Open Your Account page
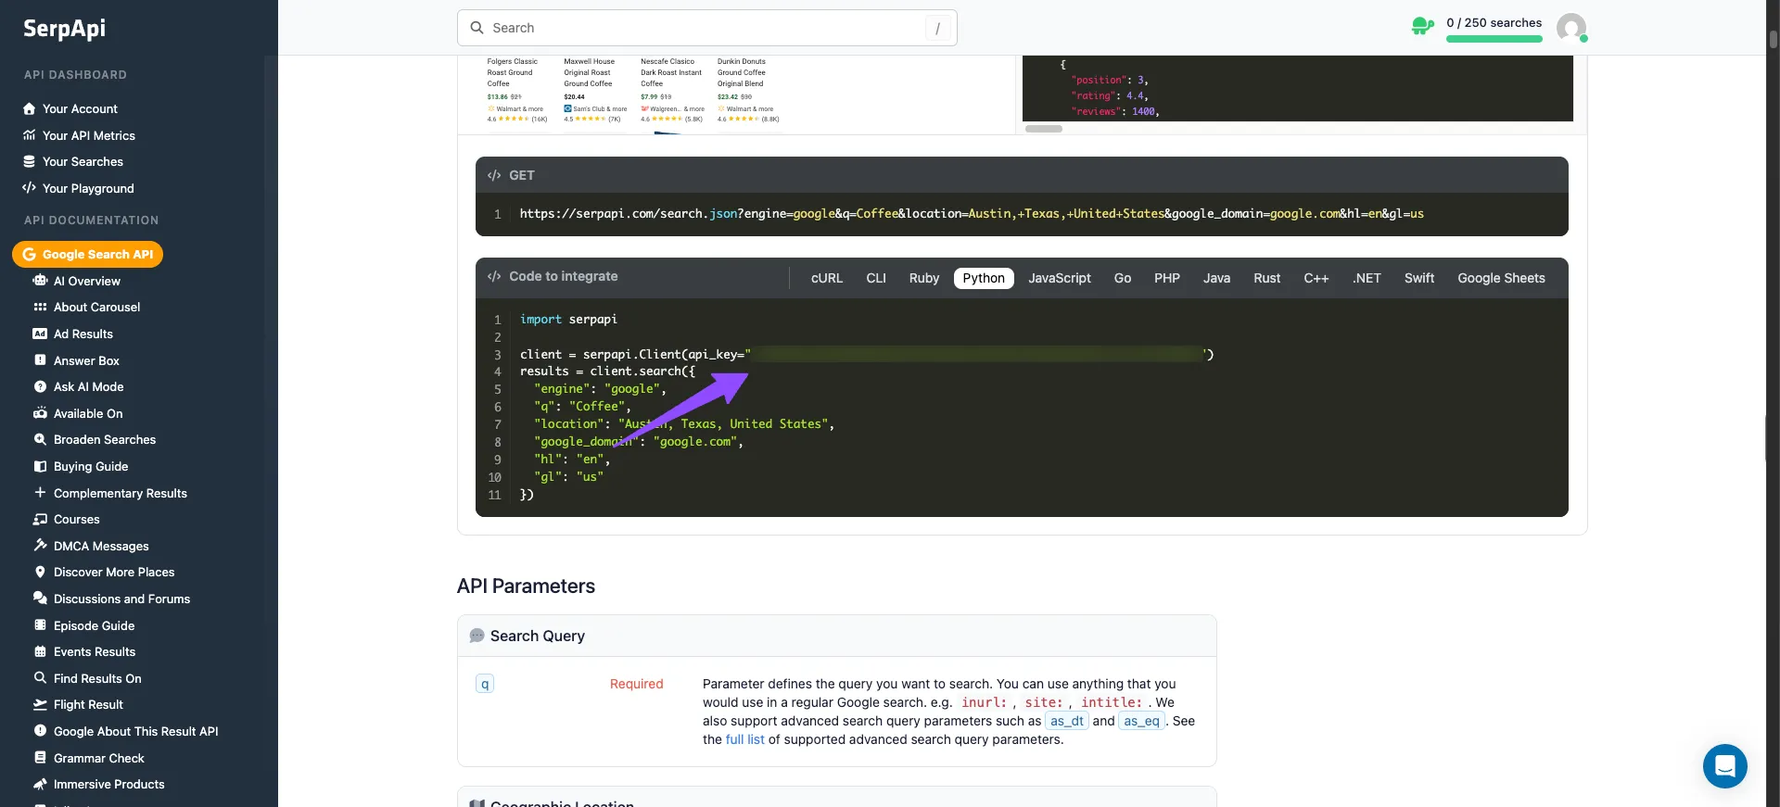 pos(80,108)
